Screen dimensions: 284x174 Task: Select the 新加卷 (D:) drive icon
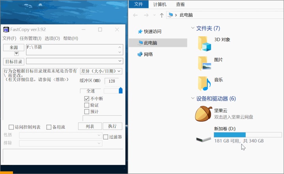pos(204,139)
